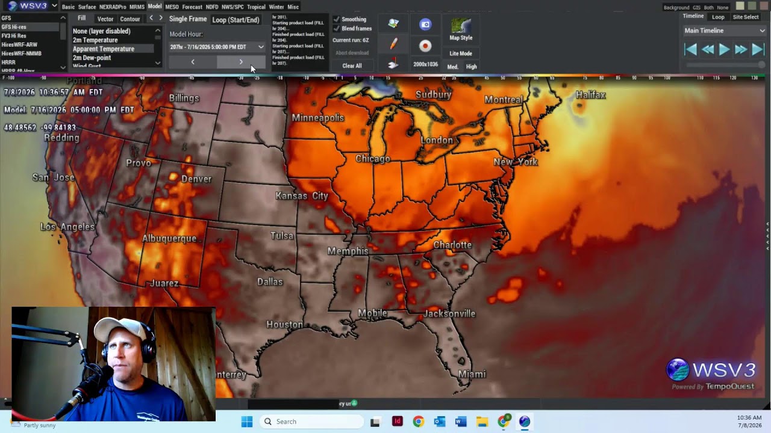Switch to Single Frame mode

(x=188, y=19)
